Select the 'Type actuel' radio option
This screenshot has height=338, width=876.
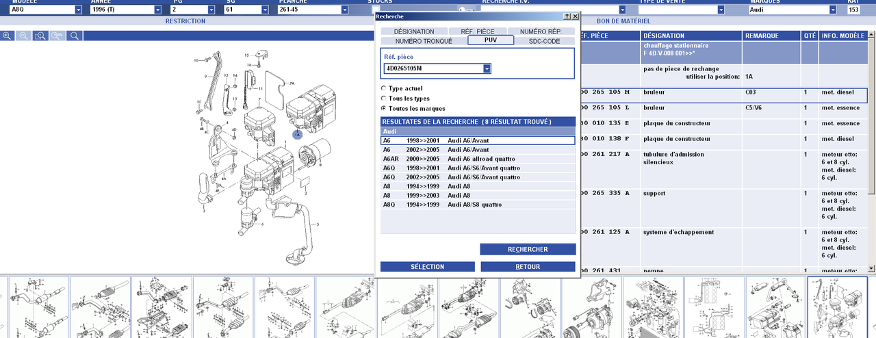(x=383, y=88)
